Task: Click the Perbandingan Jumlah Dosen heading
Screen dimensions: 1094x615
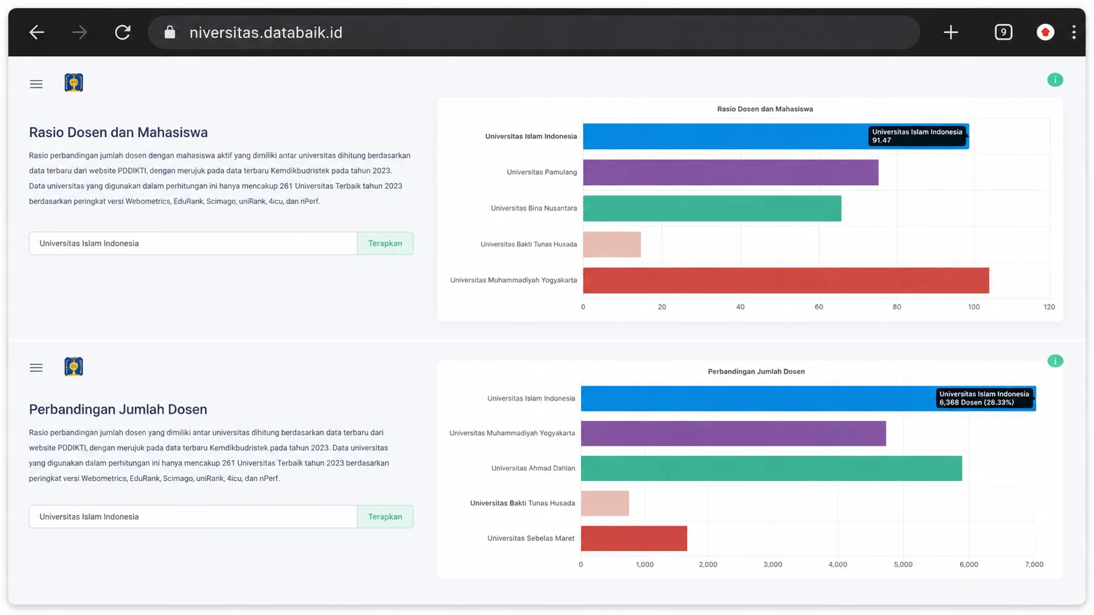Action: (118, 409)
